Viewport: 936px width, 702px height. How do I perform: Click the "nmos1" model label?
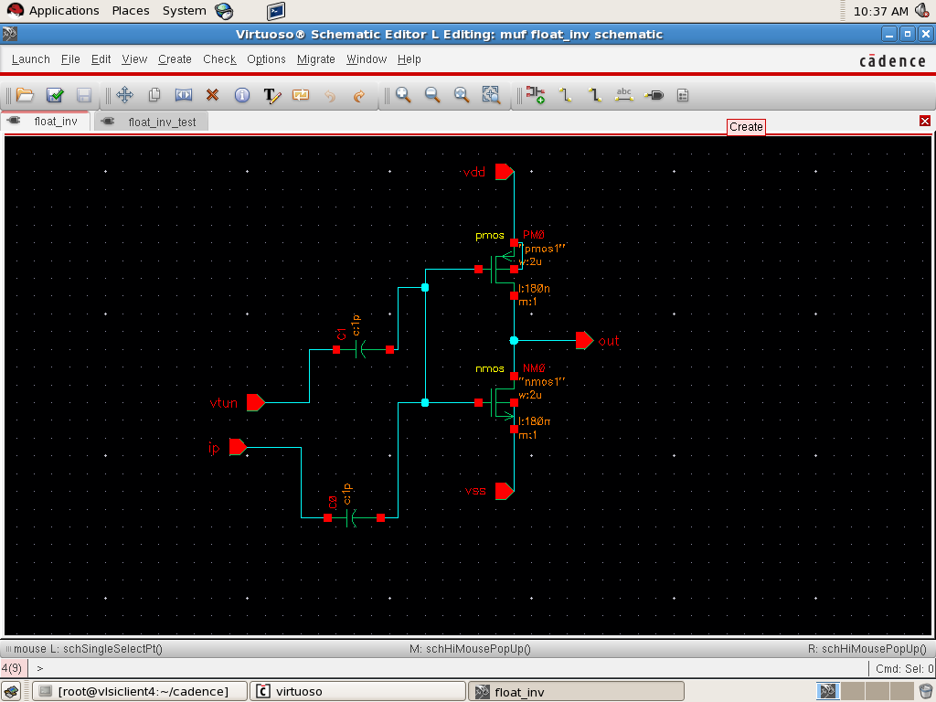coord(542,381)
